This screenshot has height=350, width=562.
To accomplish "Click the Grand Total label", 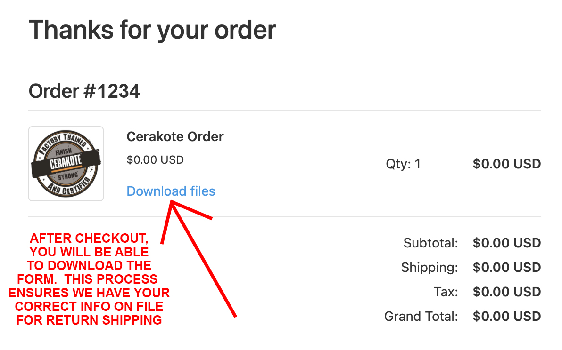I will tap(421, 316).
